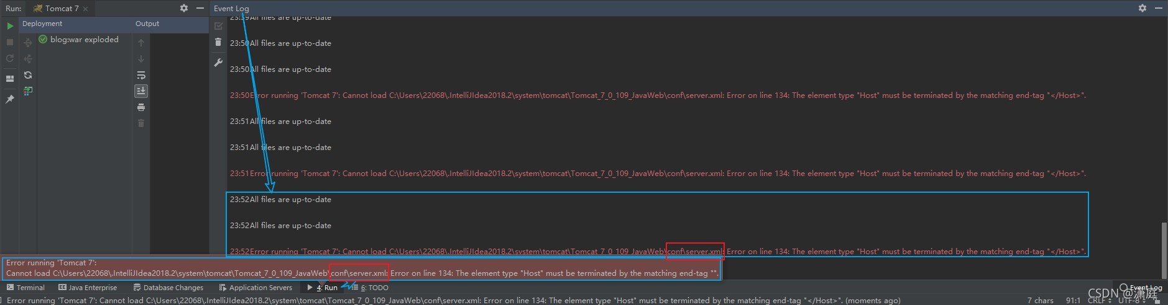Open Event Log settings wrench
This screenshot has width=1168, height=305.
click(x=218, y=63)
